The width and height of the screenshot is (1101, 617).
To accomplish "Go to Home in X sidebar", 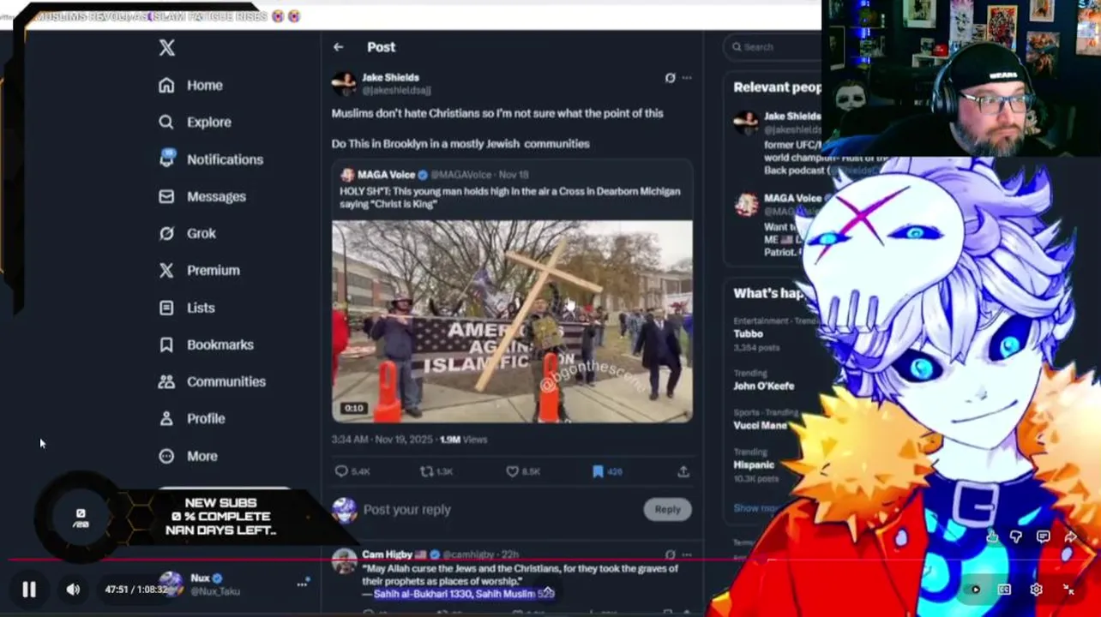I will coord(190,86).
